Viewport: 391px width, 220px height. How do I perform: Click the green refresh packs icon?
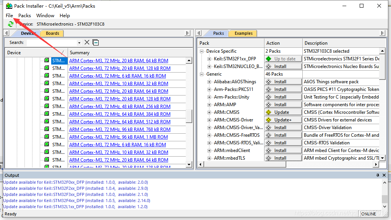click(10, 24)
